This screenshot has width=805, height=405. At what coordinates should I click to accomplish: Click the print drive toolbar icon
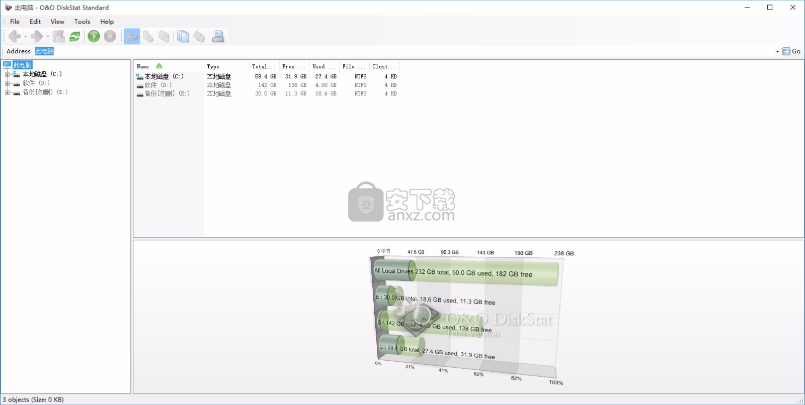click(x=218, y=36)
